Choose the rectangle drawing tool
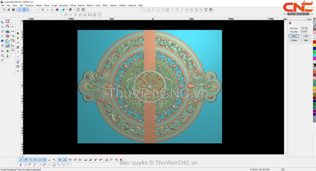Image resolution: width=316 pixels, height=171 pixels. click(x=90, y=15)
